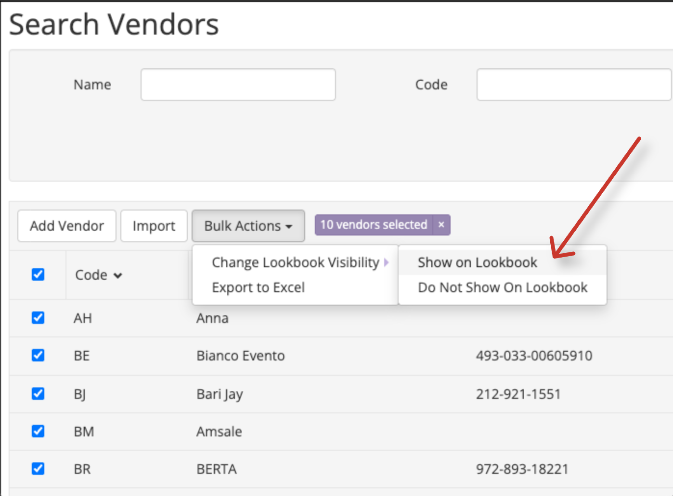Click the Bulk Actions dropdown caret icon
The height and width of the screenshot is (496, 673).
pos(289,226)
